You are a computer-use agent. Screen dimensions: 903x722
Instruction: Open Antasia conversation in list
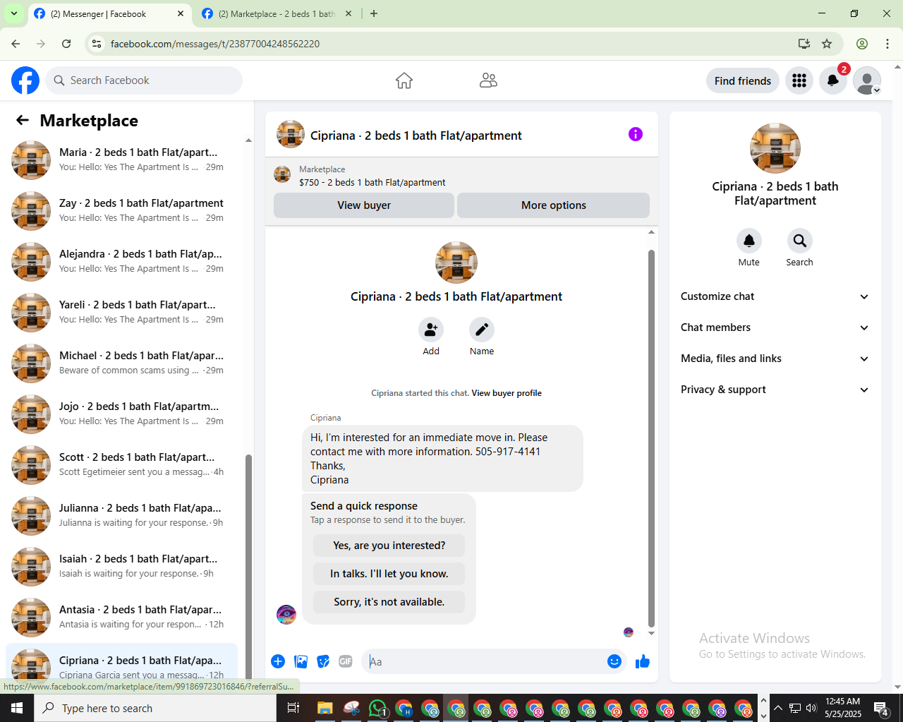coord(121,618)
